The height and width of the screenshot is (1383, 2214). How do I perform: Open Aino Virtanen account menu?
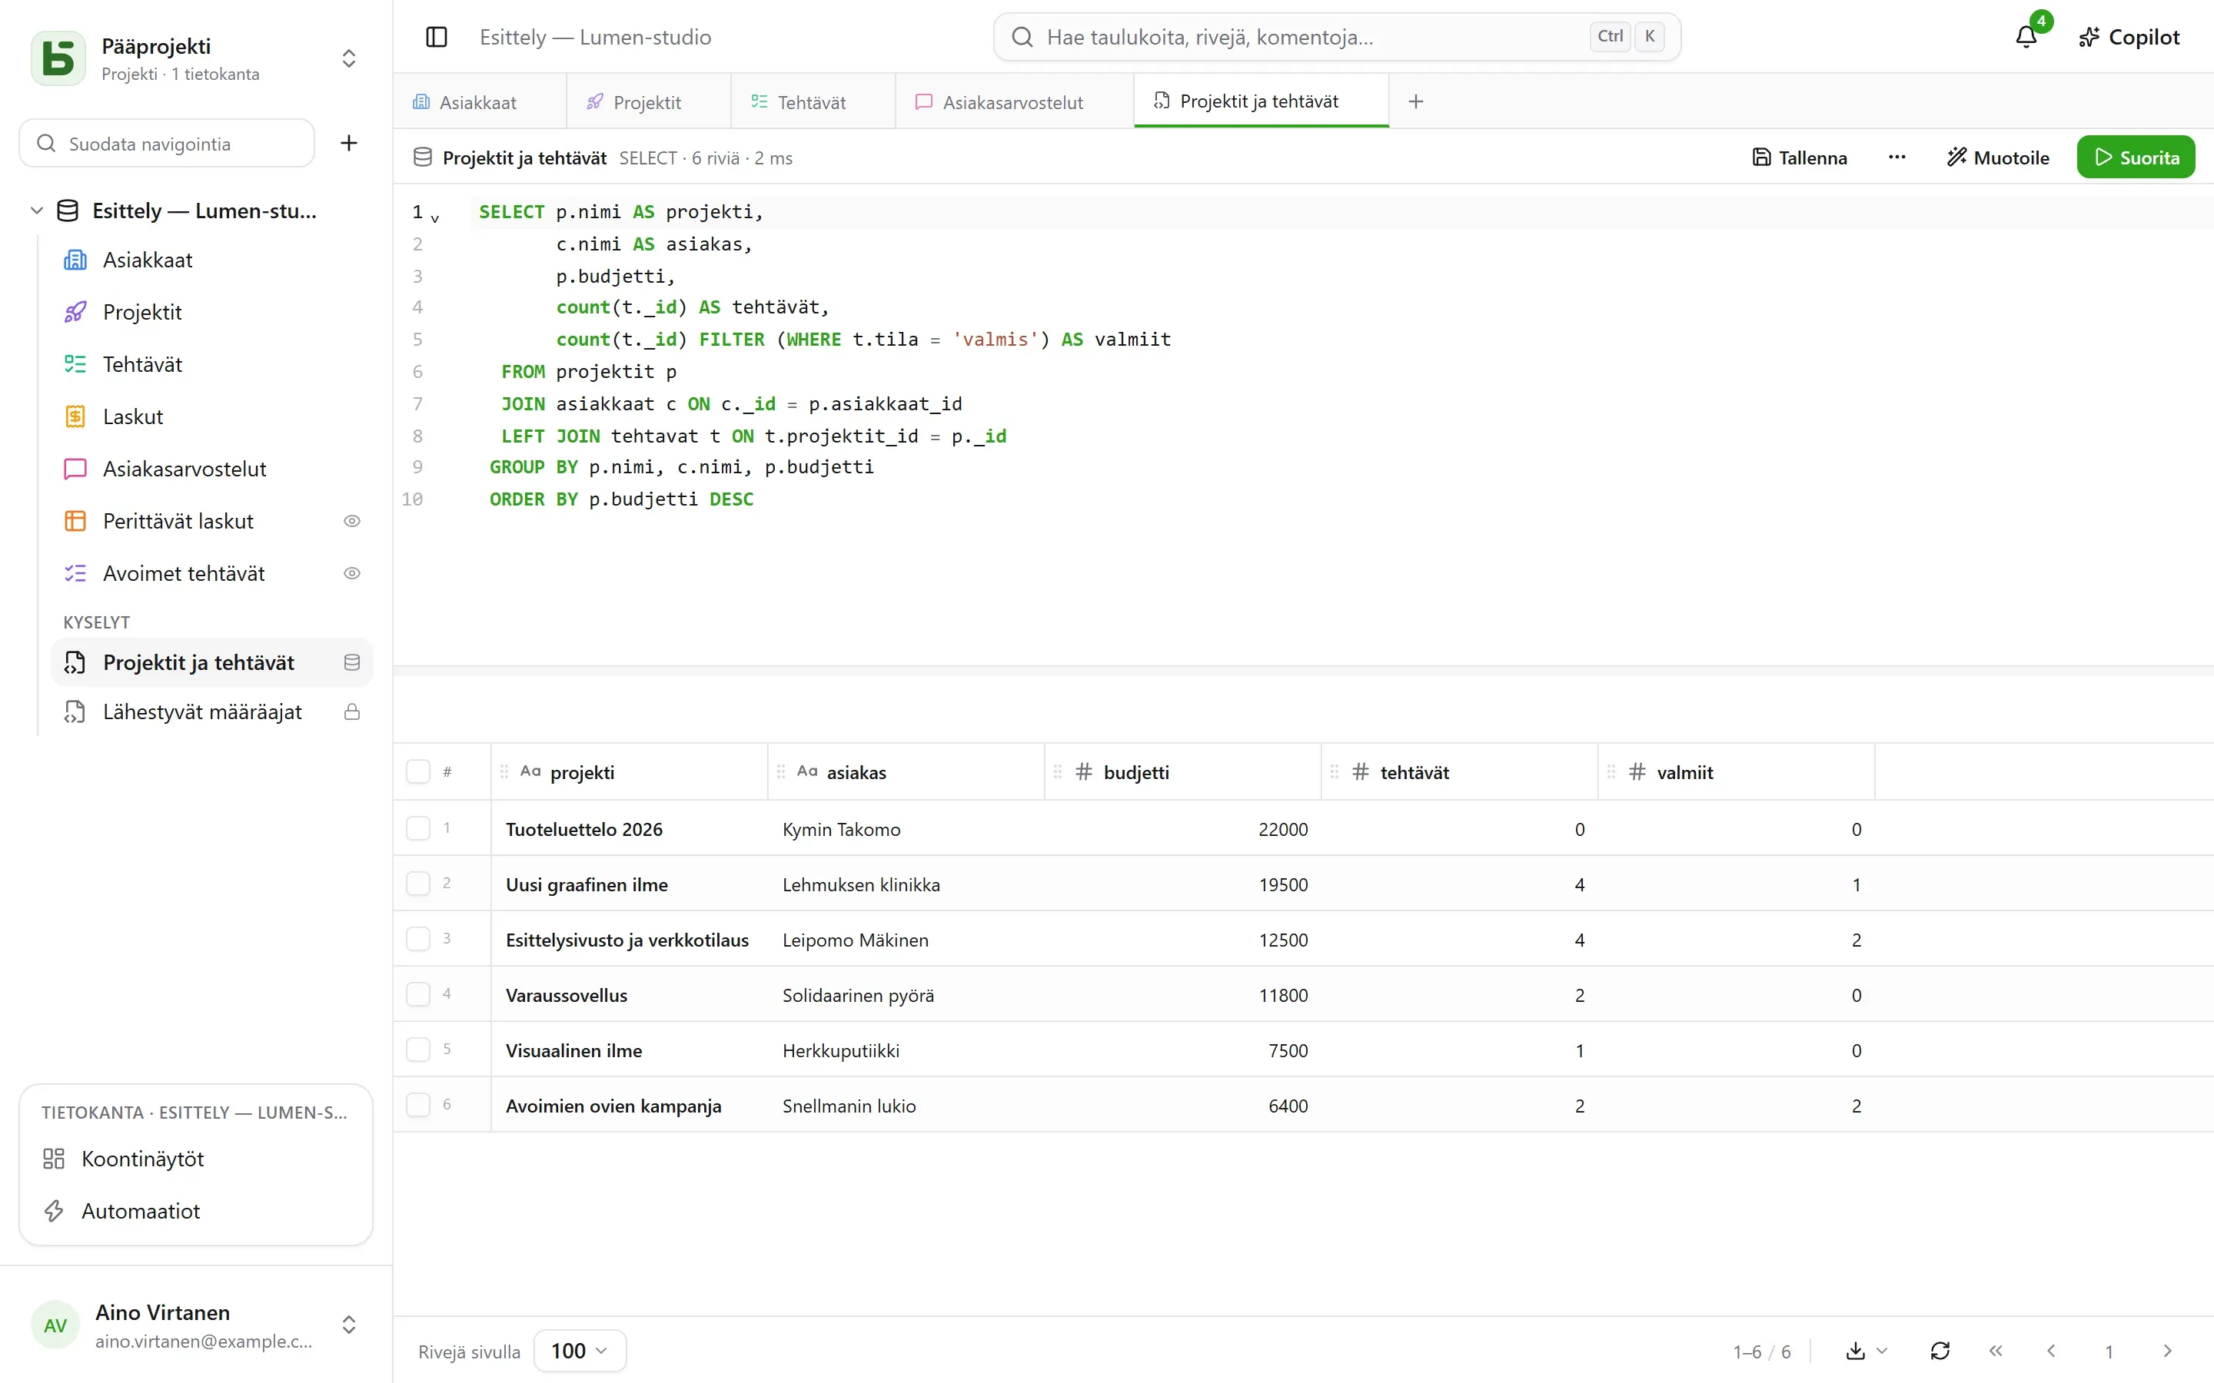pos(196,1325)
